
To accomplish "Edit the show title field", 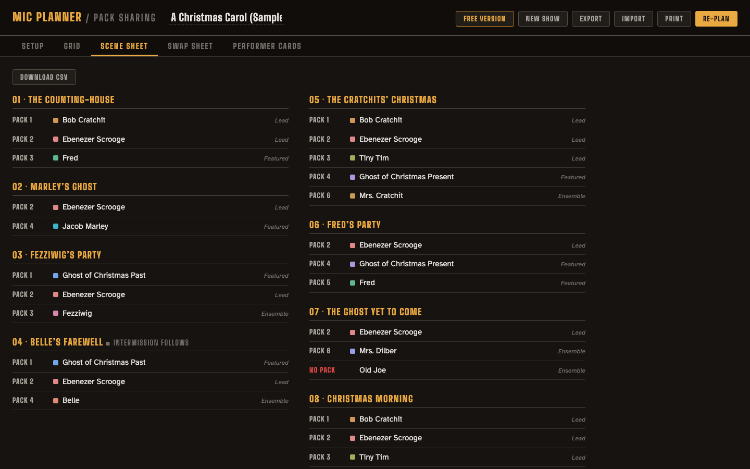I will 227,18.
